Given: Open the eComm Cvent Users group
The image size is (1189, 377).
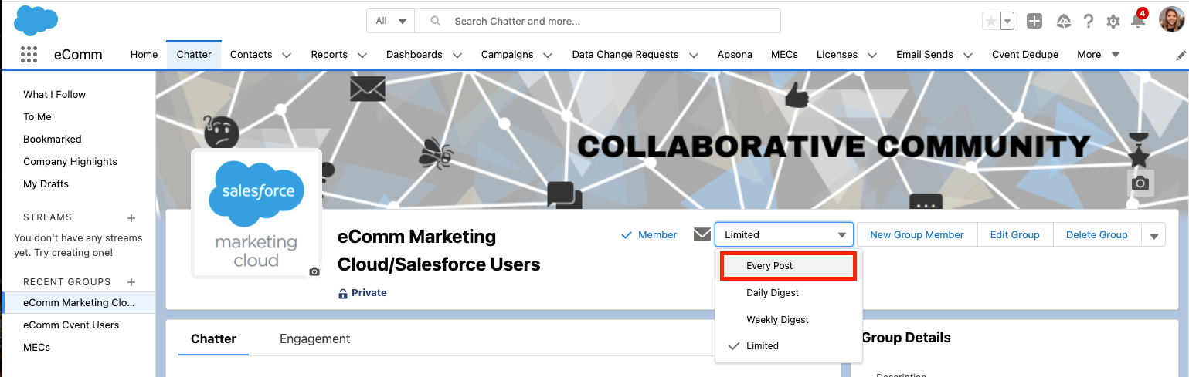Looking at the screenshot, I should click(71, 325).
